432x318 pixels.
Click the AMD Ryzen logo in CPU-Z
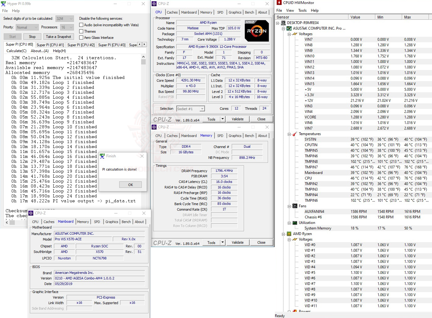coord(257,31)
